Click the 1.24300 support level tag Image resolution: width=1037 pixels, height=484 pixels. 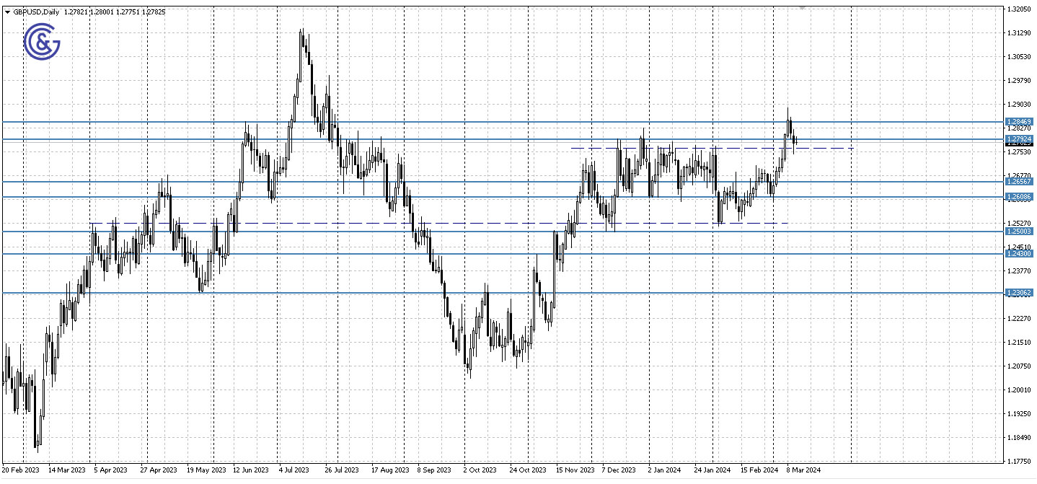point(1019,253)
